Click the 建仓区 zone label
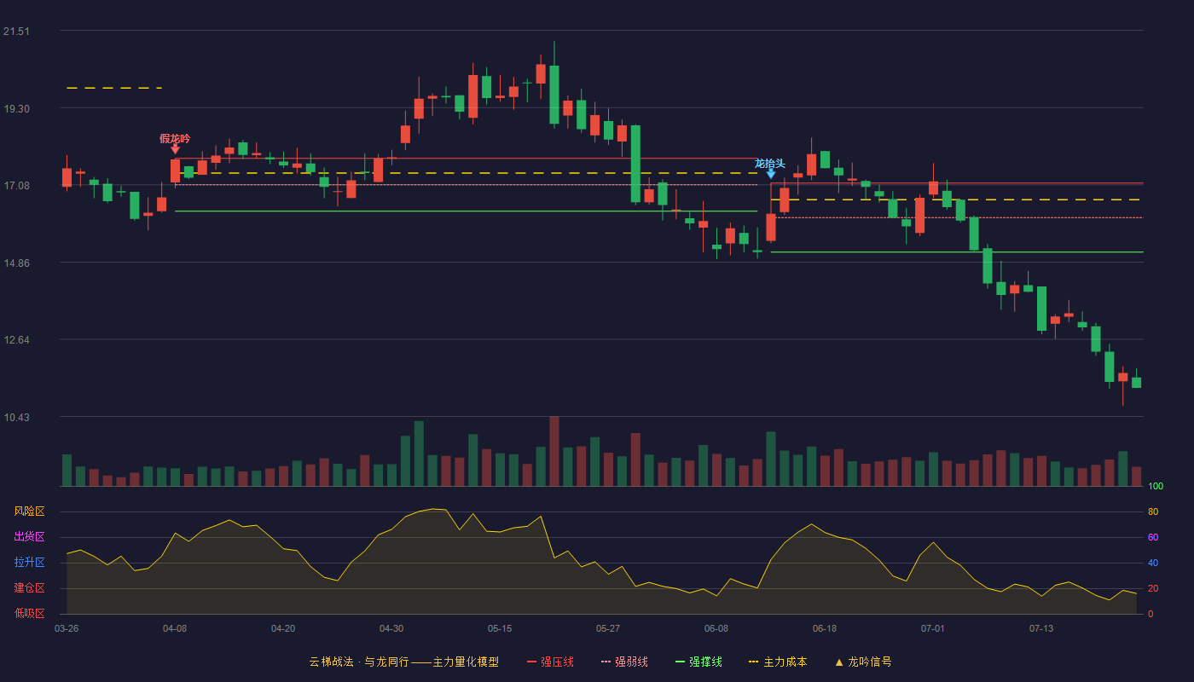 (x=29, y=588)
